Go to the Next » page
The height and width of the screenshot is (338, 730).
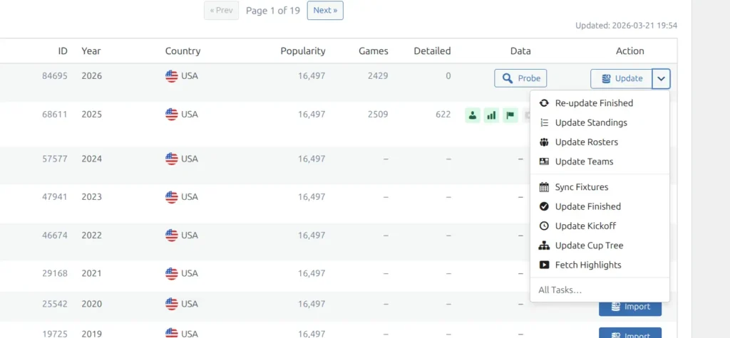[325, 10]
